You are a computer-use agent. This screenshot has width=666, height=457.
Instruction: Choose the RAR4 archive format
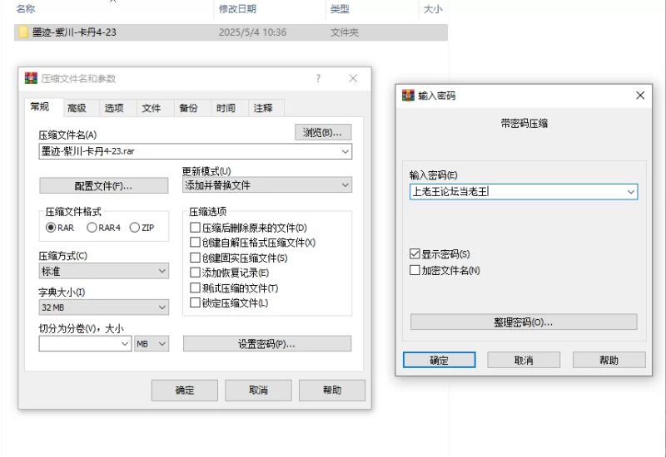tap(92, 228)
